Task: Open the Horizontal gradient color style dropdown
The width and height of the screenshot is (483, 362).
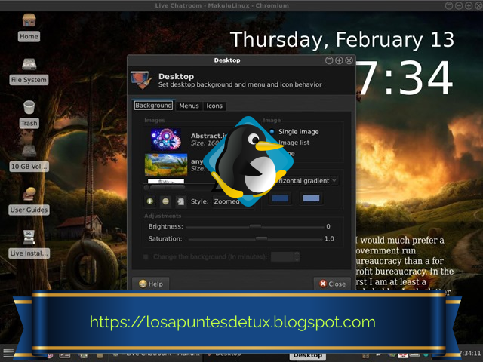Action: pyautogui.click(x=305, y=181)
